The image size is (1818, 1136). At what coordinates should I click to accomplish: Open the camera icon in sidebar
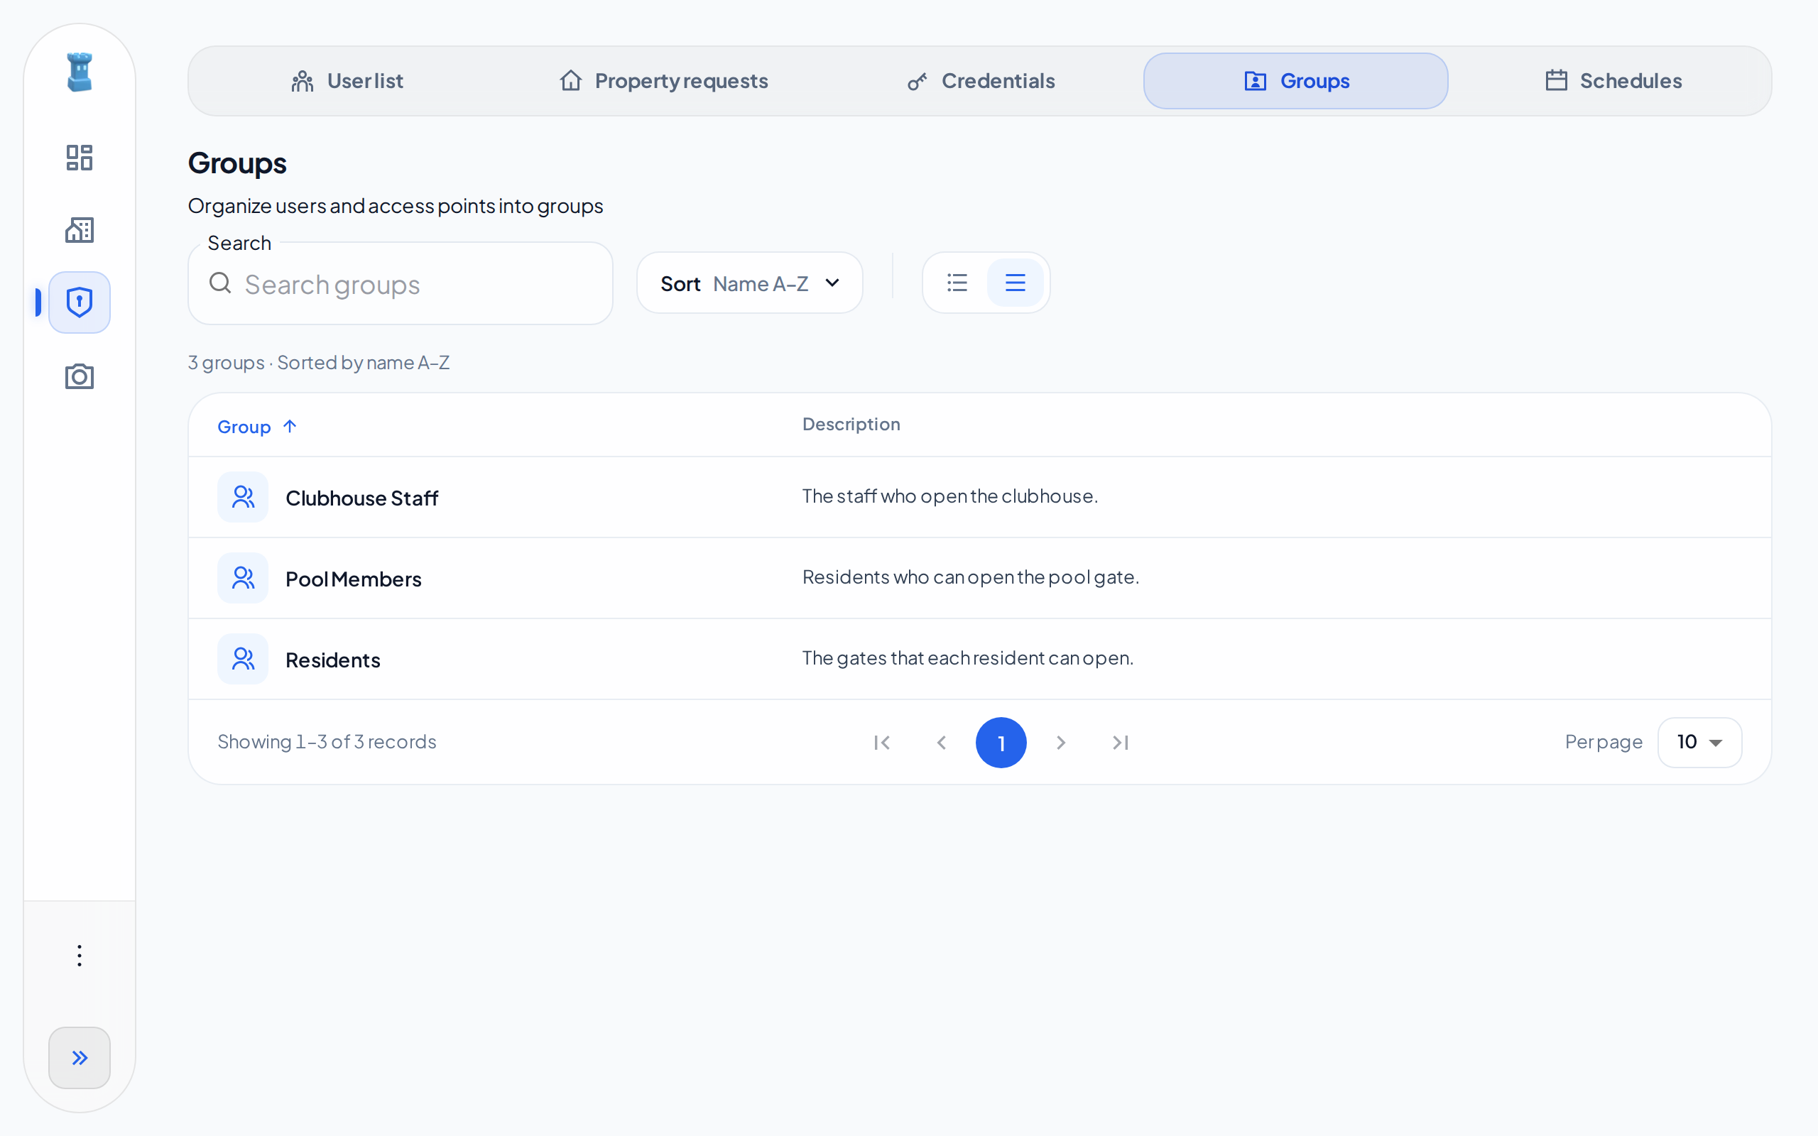click(80, 376)
